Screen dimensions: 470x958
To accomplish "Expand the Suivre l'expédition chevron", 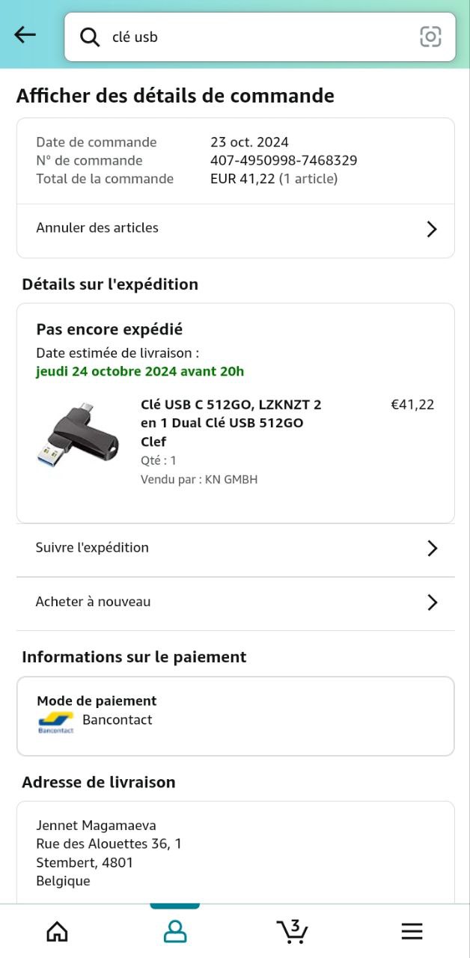I will coord(431,549).
